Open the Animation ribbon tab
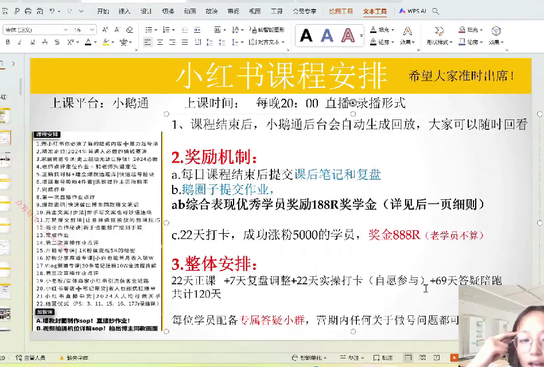The width and height of the screenshot is (544, 367). [190, 11]
